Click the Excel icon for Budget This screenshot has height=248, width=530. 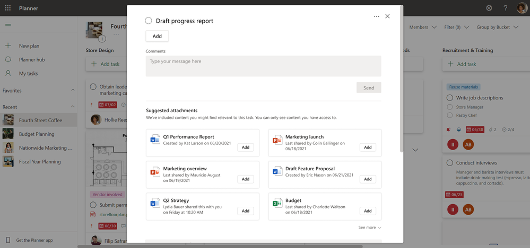coord(277,203)
